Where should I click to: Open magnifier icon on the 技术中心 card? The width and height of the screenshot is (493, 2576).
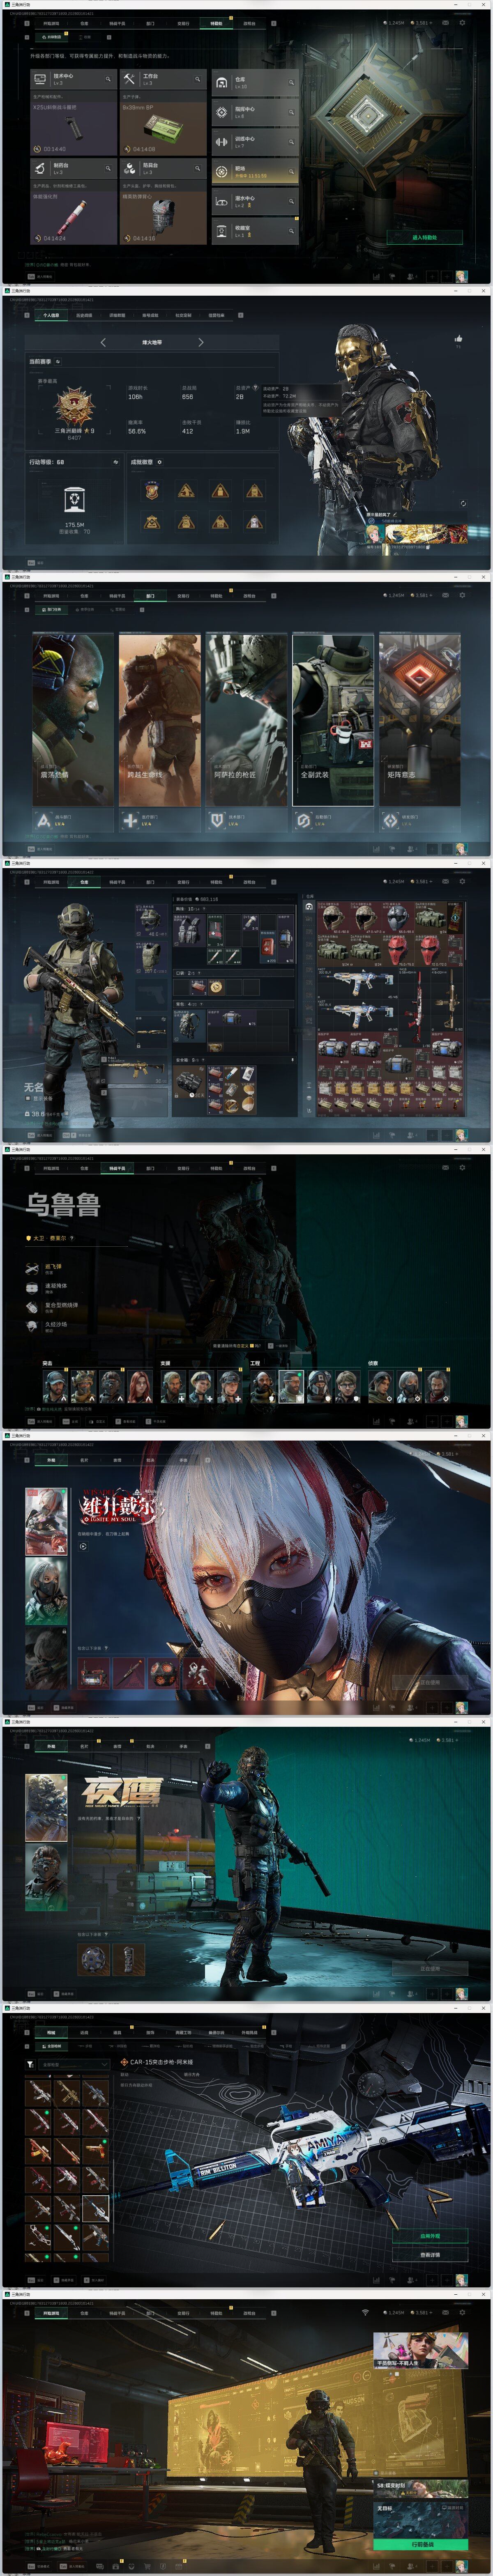108,78
